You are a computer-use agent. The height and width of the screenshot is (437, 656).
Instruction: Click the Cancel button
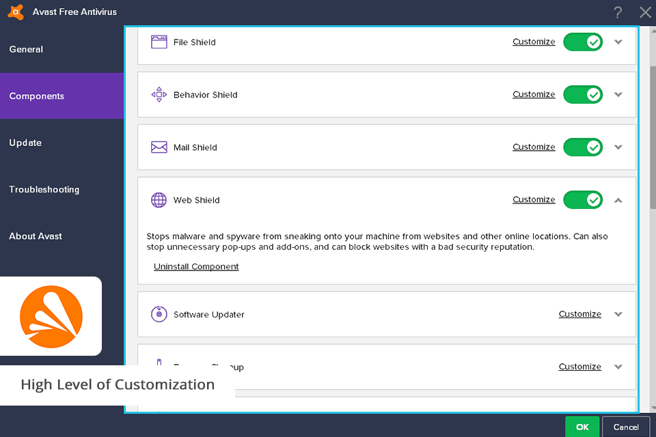point(626,427)
